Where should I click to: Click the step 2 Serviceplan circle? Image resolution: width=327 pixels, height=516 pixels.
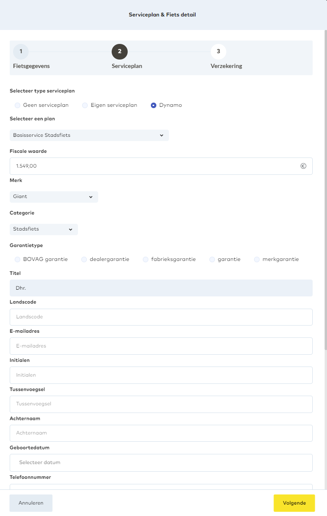click(120, 52)
